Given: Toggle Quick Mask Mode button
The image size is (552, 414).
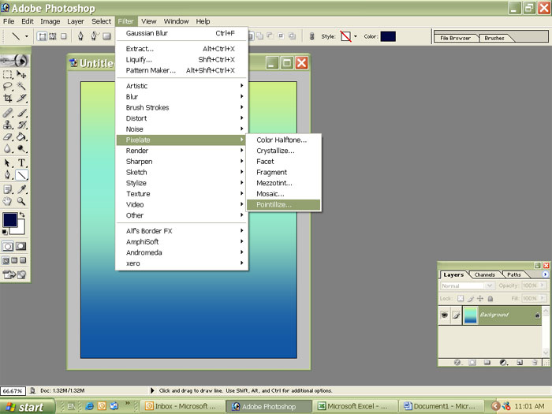Looking at the screenshot, I should coord(21,246).
